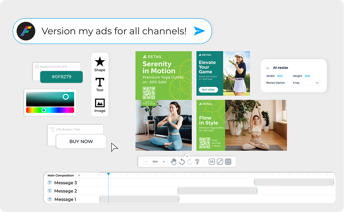Click the #0F8279 color value button

tap(62, 77)
